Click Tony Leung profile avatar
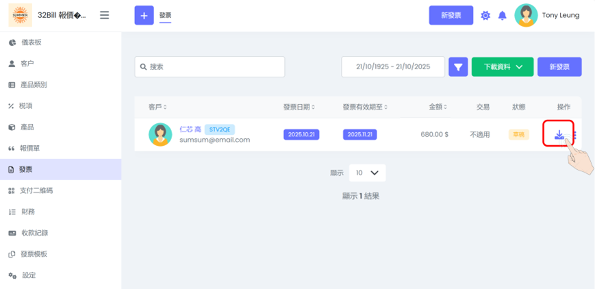 click(526, 15)
